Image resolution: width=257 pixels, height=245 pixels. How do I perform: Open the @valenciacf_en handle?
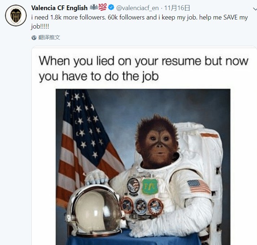click(137, 8)
